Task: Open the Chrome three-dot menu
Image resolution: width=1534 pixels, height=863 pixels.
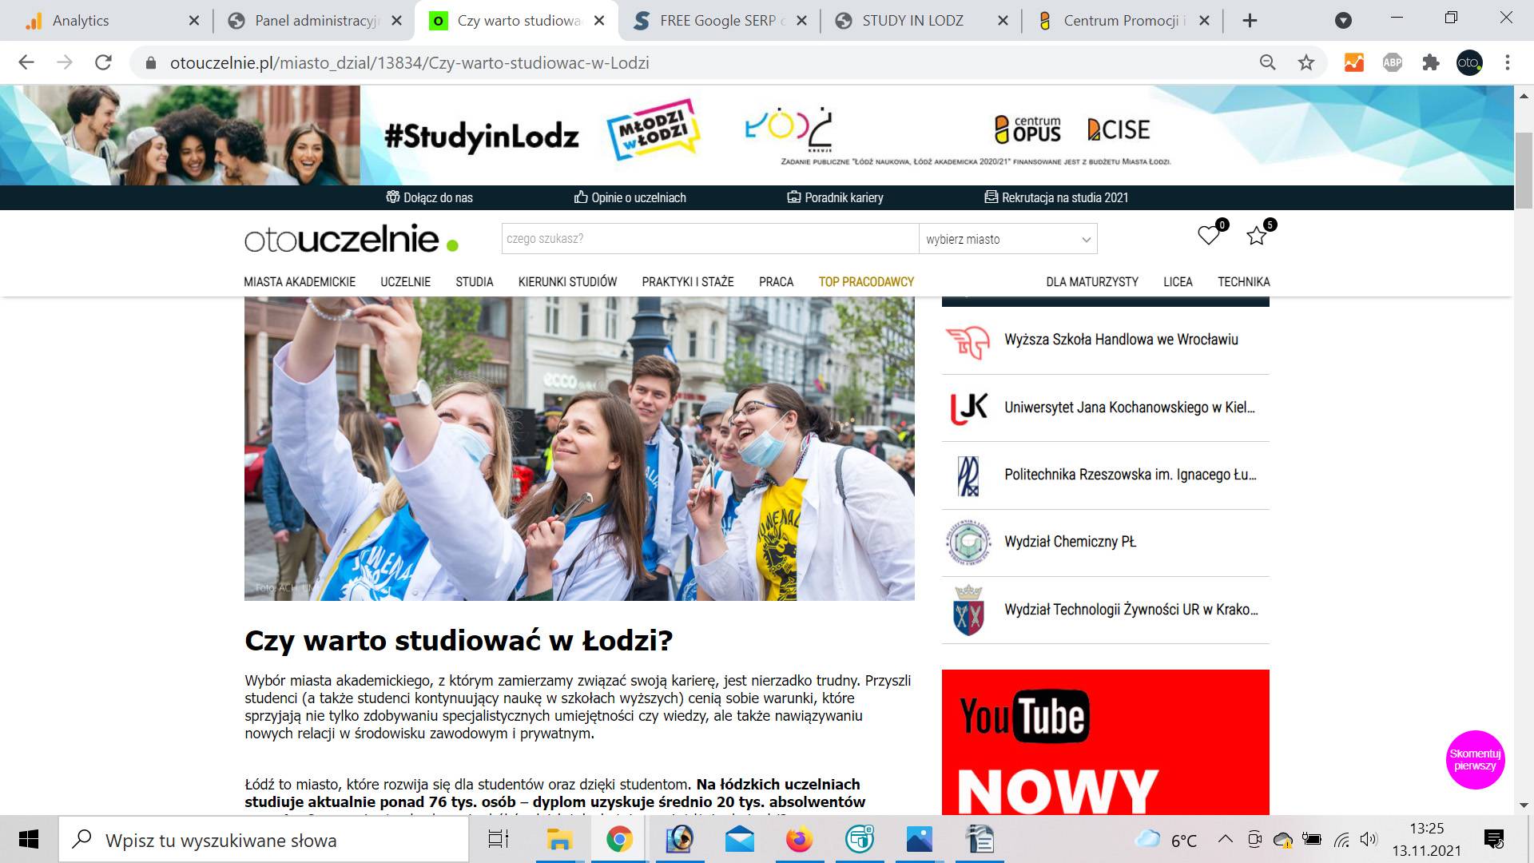Action: [x=1508, y=62]
